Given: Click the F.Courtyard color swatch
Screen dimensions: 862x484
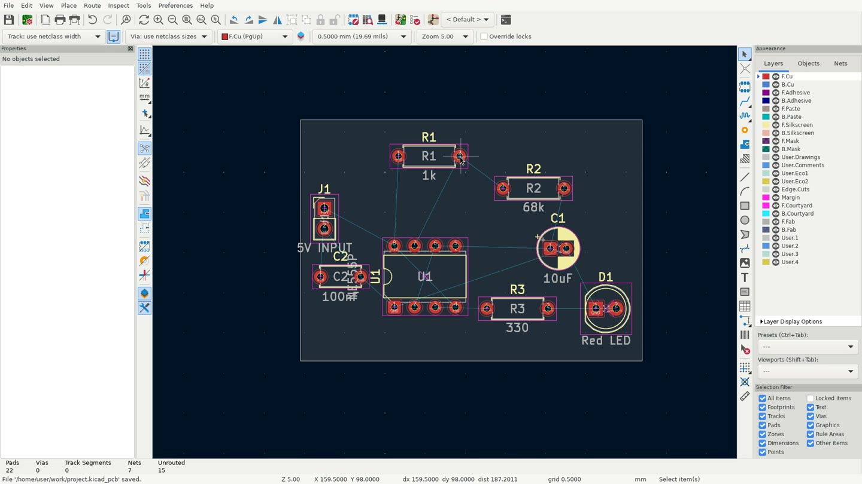Looking at the screenshot, I should point(766,206).
